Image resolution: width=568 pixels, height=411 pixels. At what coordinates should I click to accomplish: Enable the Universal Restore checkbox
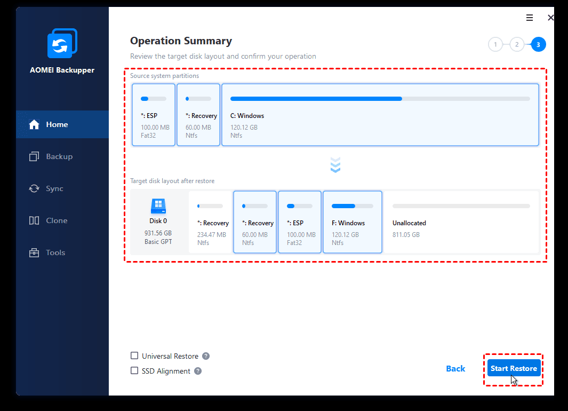point(134,356)
